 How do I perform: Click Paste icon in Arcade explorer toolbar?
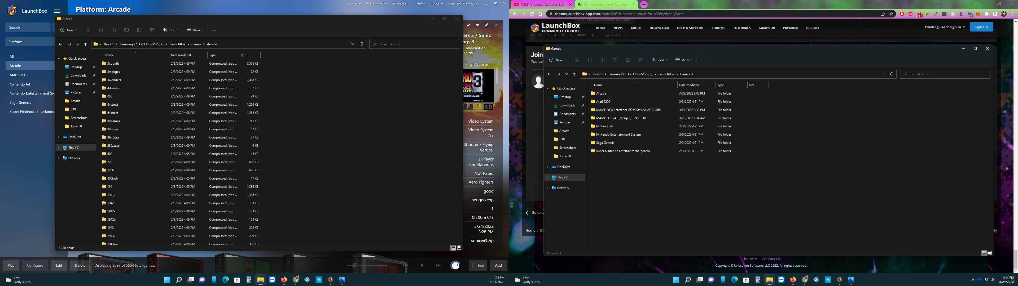click(x=114, y=30)
